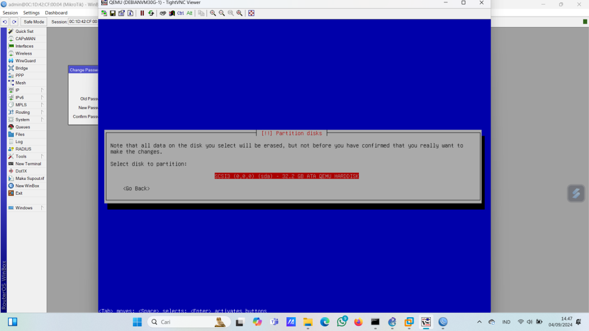The height and width of the screenshot is (331, 589).
Task: Click the <Go Back> installer button
Action: pos(136,188)
